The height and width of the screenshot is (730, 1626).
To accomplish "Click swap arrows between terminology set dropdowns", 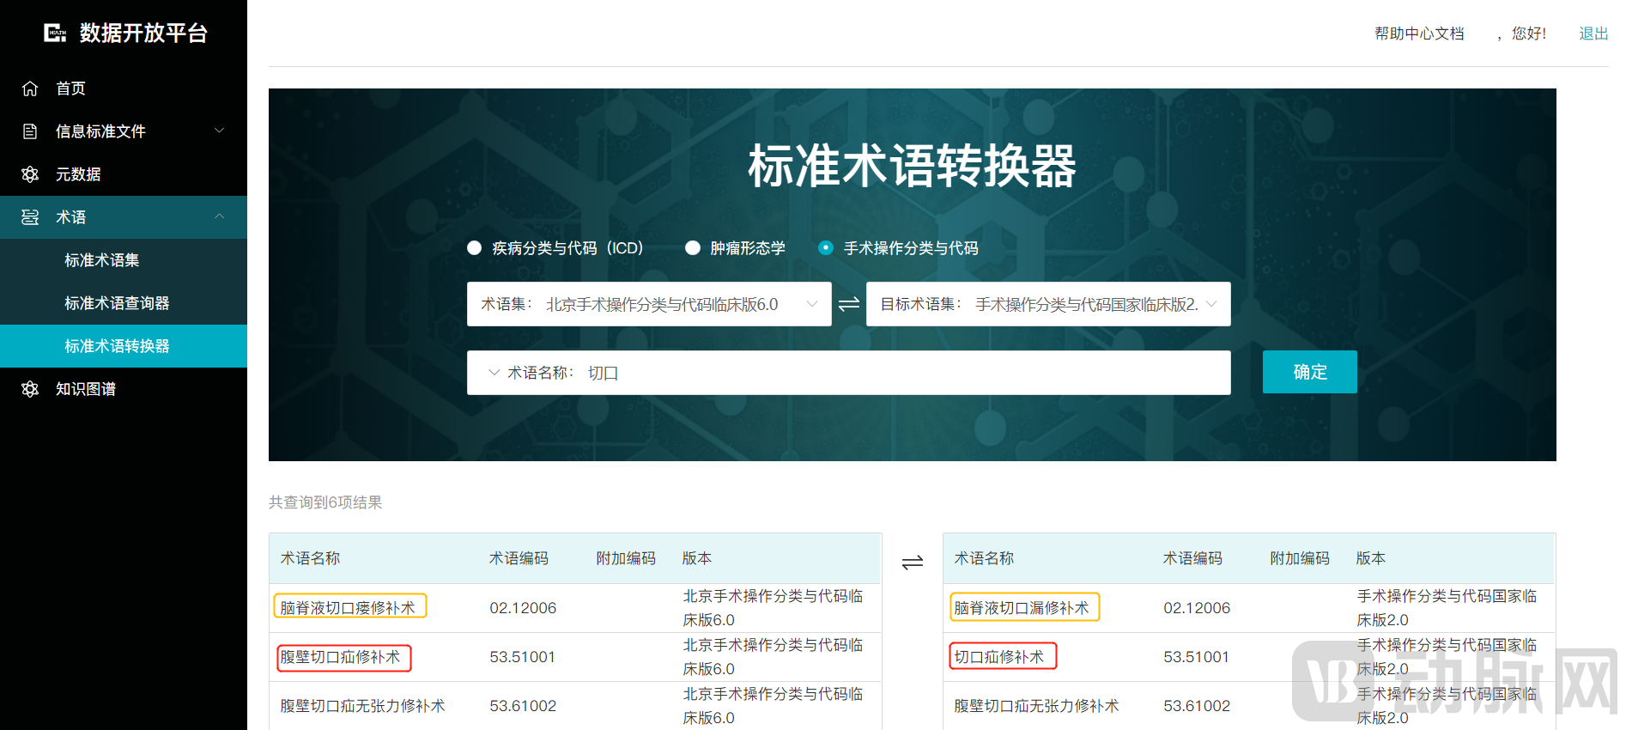I will [x=849, y=304].
